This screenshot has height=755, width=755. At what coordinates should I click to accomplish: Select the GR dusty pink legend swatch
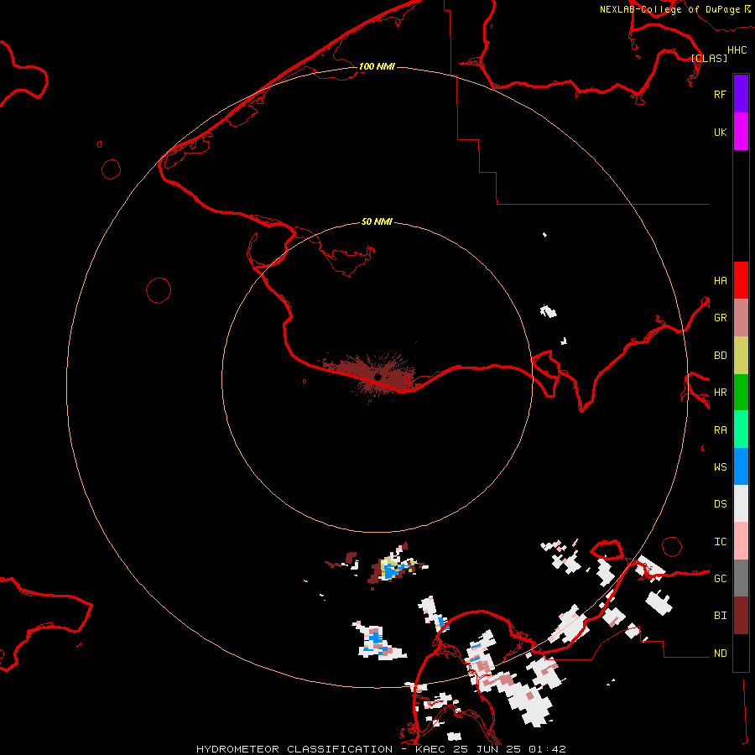coord(741,318)
